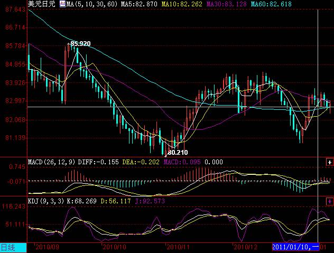Click the 80.210 low price label
334x253 pixels.
pos(178,153)
